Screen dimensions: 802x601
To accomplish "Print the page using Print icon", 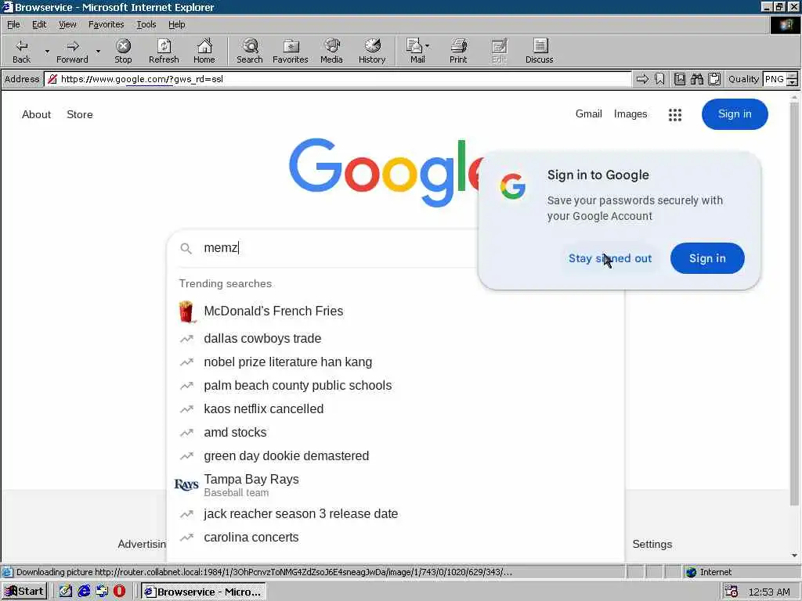I will coord(458,51).
